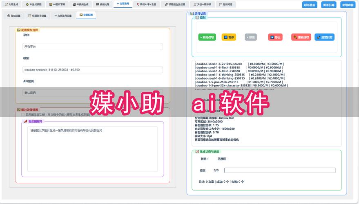Click the 重新授权 key button

pyautogui.click(x=301, y=37)
